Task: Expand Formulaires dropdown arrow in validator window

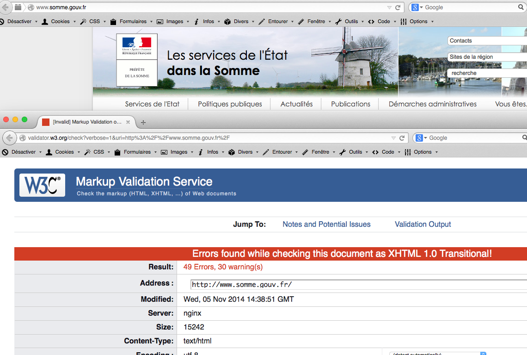Action: (156, 152)
